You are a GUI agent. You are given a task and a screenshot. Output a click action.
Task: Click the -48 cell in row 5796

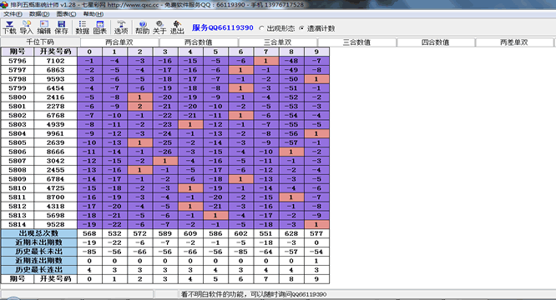(291, 61)
